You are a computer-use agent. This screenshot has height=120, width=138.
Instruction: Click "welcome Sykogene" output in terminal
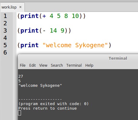pyautogui.click(x=40, y=86)
